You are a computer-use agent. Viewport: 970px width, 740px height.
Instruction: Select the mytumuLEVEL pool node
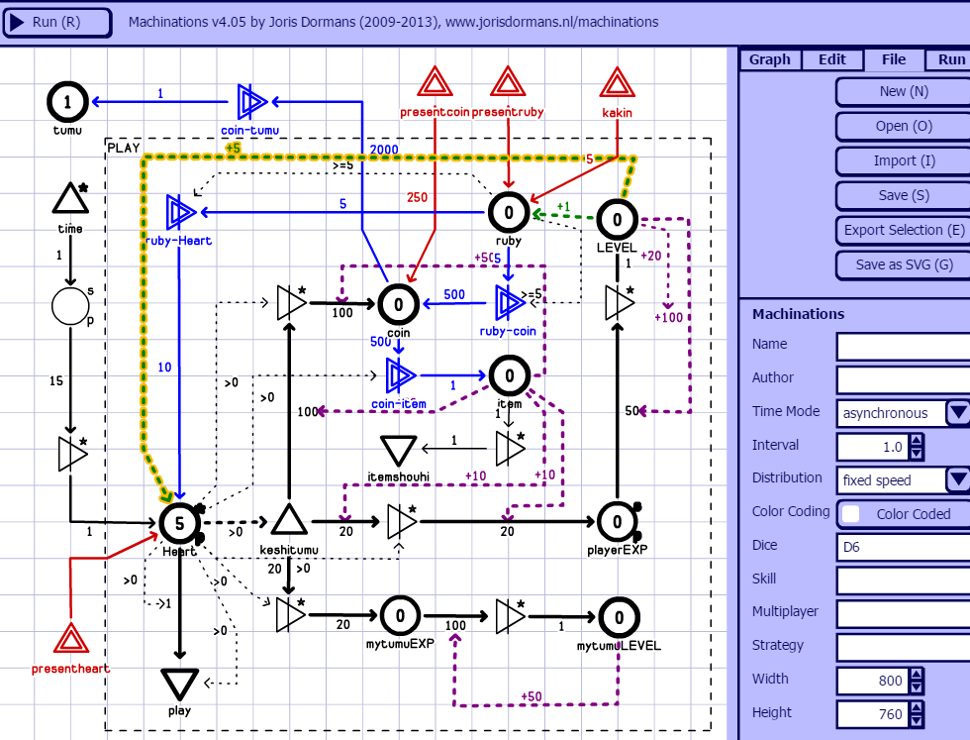[x=618, y=616]
